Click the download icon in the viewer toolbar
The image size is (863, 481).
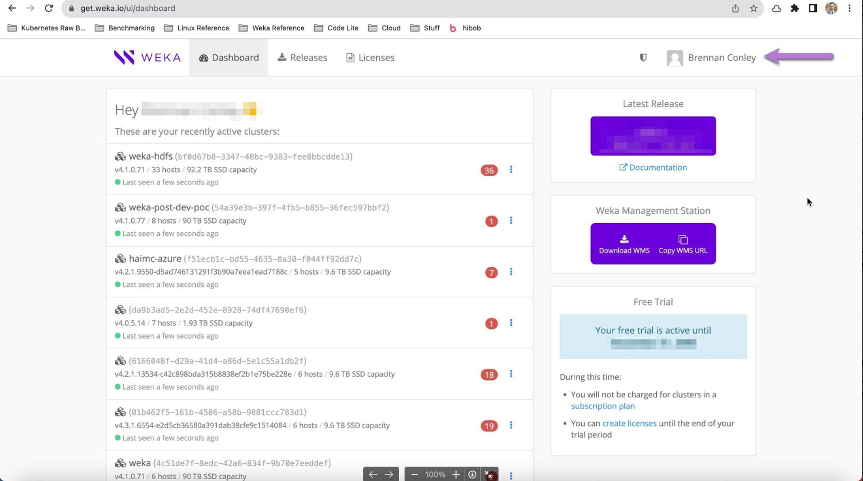(x=472, y=475)
